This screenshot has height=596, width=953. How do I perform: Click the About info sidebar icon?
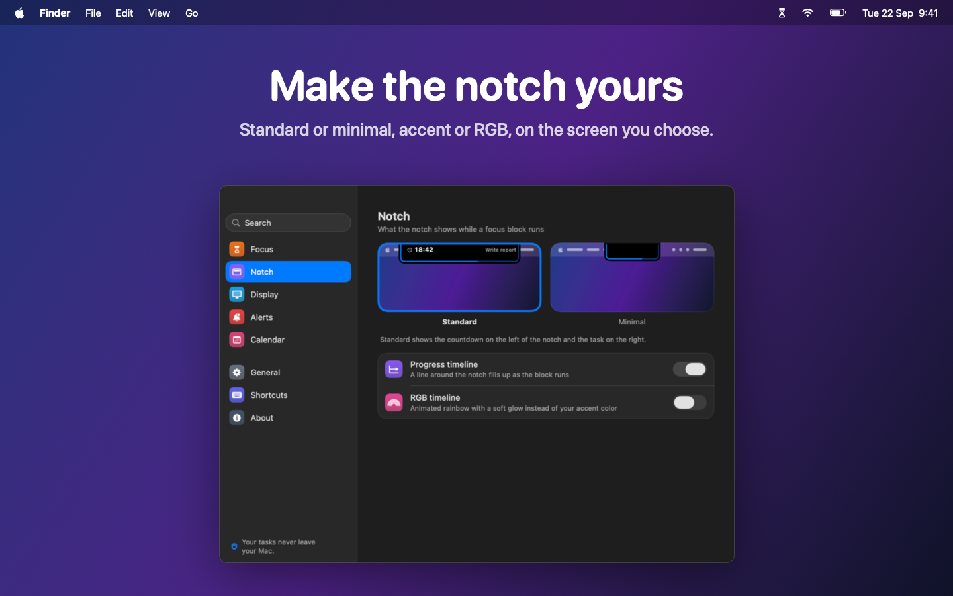point(237,418)
